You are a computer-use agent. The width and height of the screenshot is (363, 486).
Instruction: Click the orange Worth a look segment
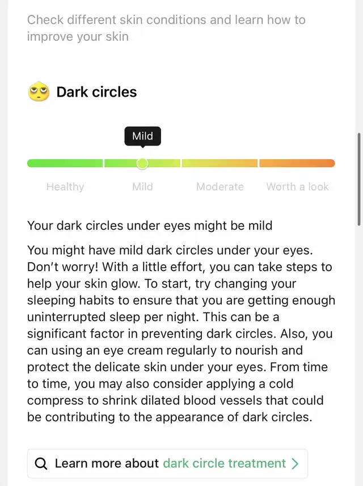tap(297, 164)
